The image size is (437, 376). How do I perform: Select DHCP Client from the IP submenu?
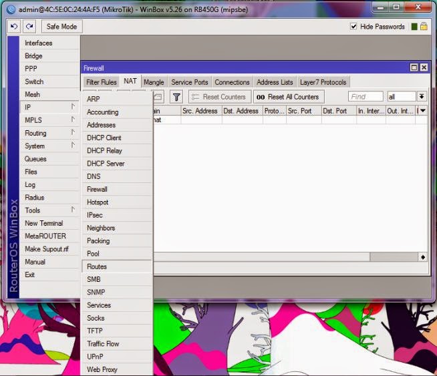click(x=117, y=138)
